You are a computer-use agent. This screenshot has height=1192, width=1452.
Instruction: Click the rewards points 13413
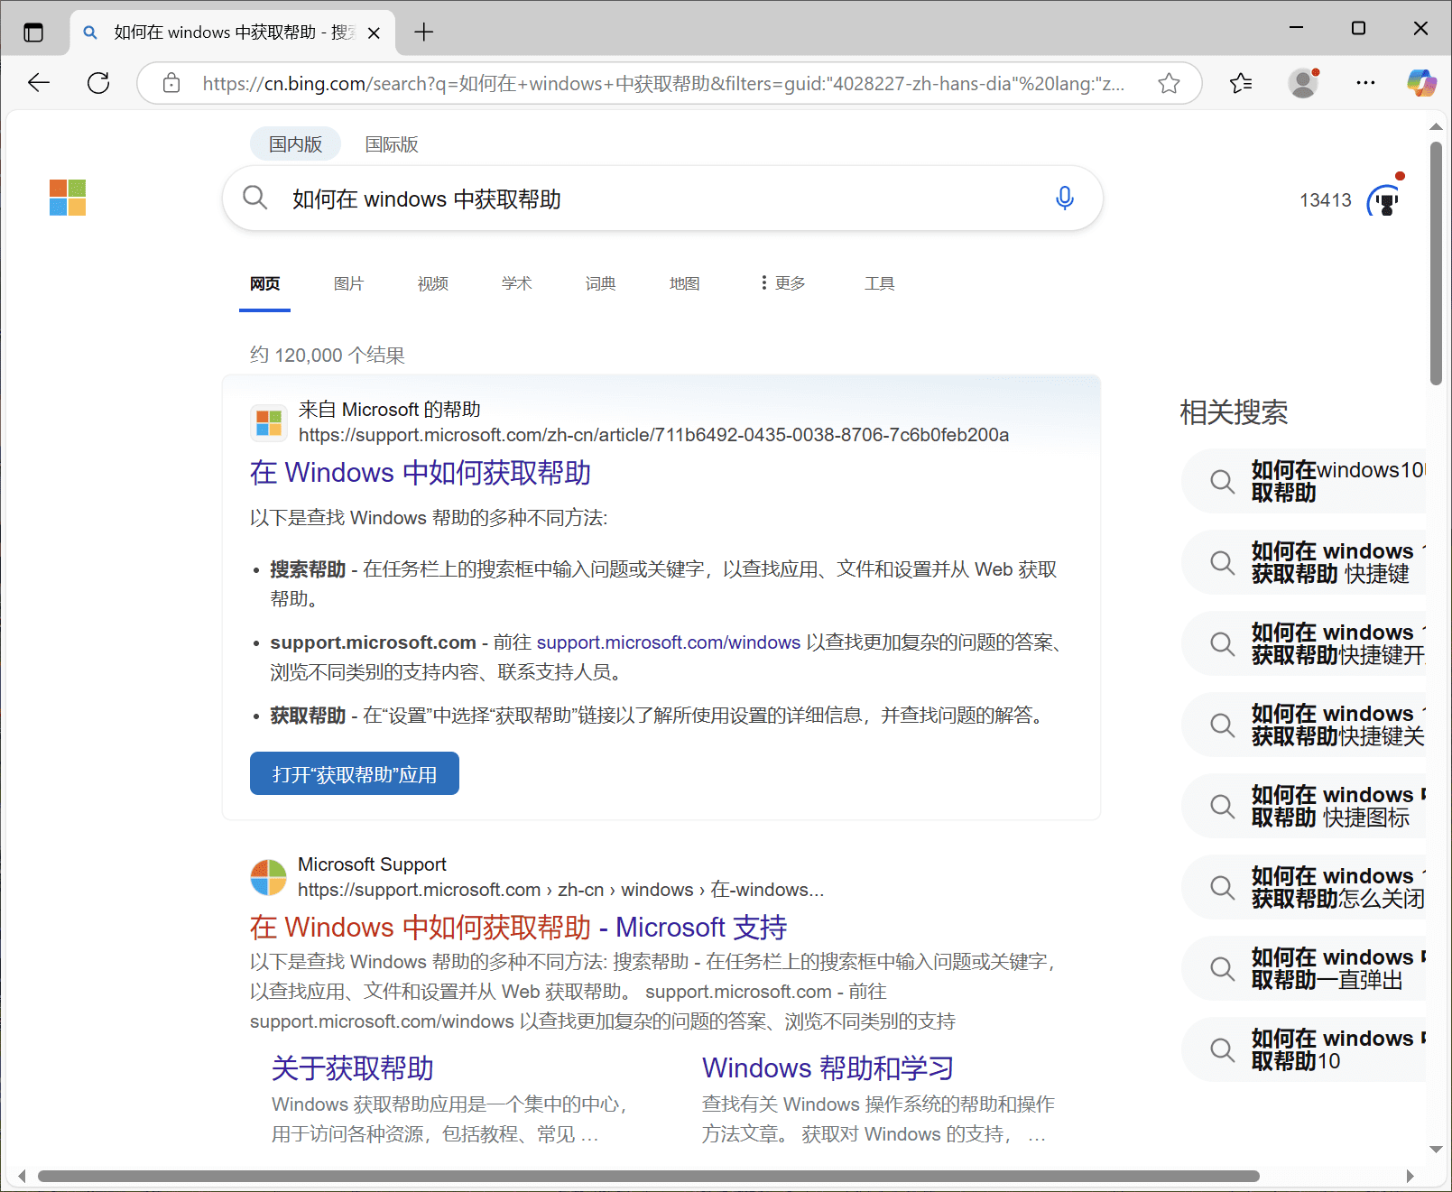(x=1326, y=200)
